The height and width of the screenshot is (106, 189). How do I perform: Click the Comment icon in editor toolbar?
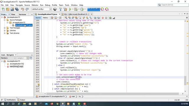coord(110,18)
